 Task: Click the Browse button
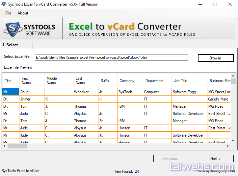215,58
